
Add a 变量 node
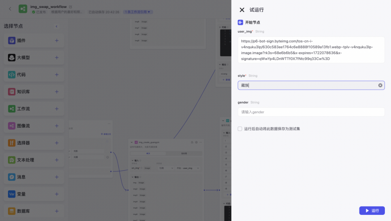[x=56, y=194]
